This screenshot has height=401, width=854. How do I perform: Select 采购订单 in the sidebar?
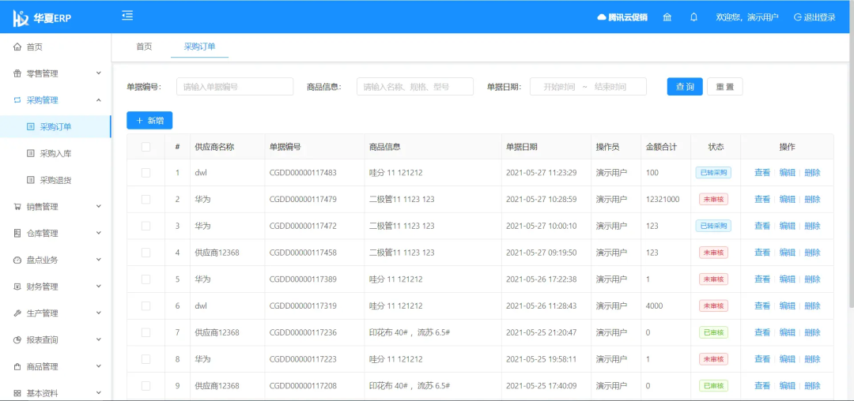pos(55,126)
